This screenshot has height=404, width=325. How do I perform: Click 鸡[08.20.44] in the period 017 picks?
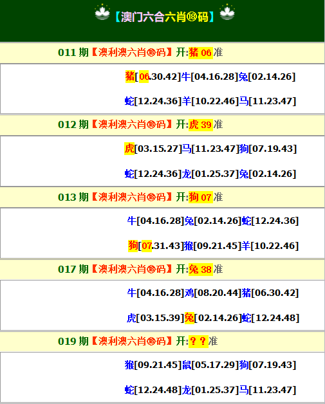point(213,293)
